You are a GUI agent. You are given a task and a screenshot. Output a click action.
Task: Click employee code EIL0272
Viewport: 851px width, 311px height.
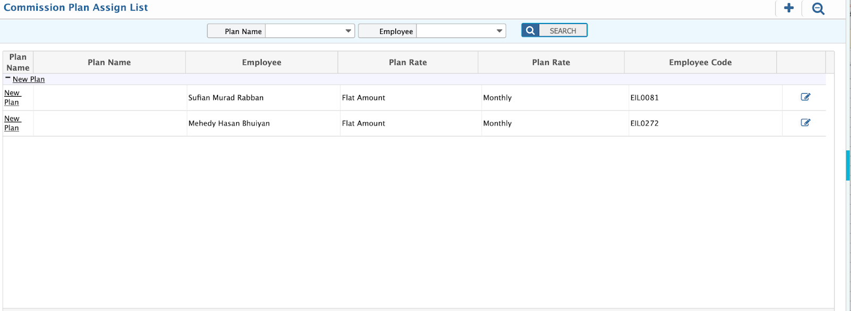[645, 123]
